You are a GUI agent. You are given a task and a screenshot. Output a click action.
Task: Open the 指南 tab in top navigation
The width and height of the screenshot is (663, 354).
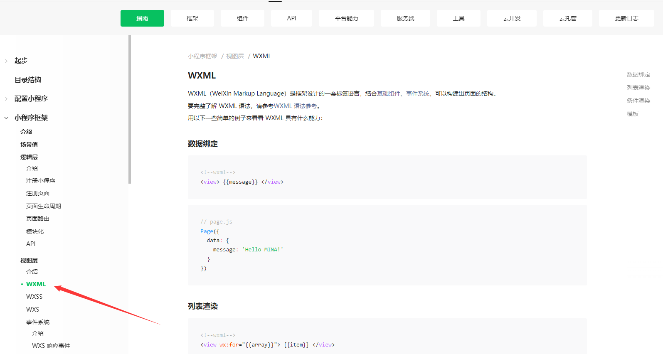tap(142, 18)
